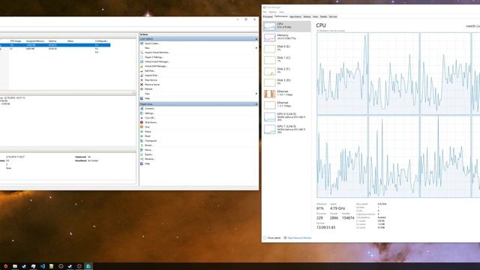
Task: Switch to Details tab in Task Manager
Action: pos(323,16)
